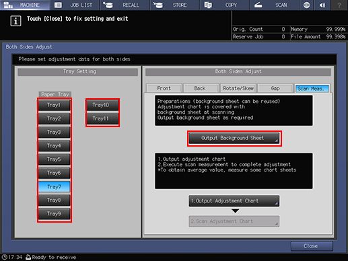Click Output Background Sheet button
The width and height of the screenshot is (348, 261).
pos(234,138)
